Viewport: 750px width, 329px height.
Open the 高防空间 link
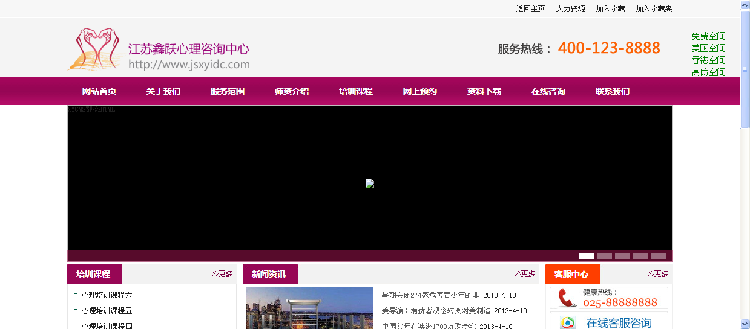[x=708, y=72]
